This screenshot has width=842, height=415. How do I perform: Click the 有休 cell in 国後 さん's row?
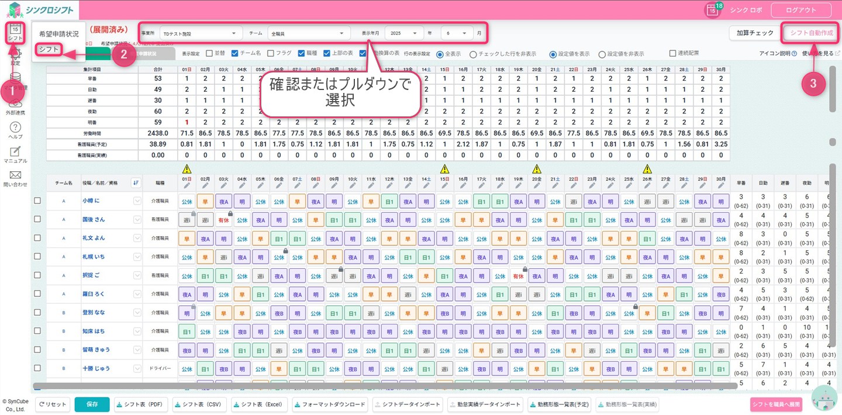[224, 220]
